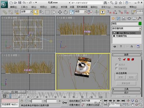Redo action arrow in title bar
Image resolution: width=144 pixels, height=108 pixels.
pyautogui.click(x=31, y=3)
